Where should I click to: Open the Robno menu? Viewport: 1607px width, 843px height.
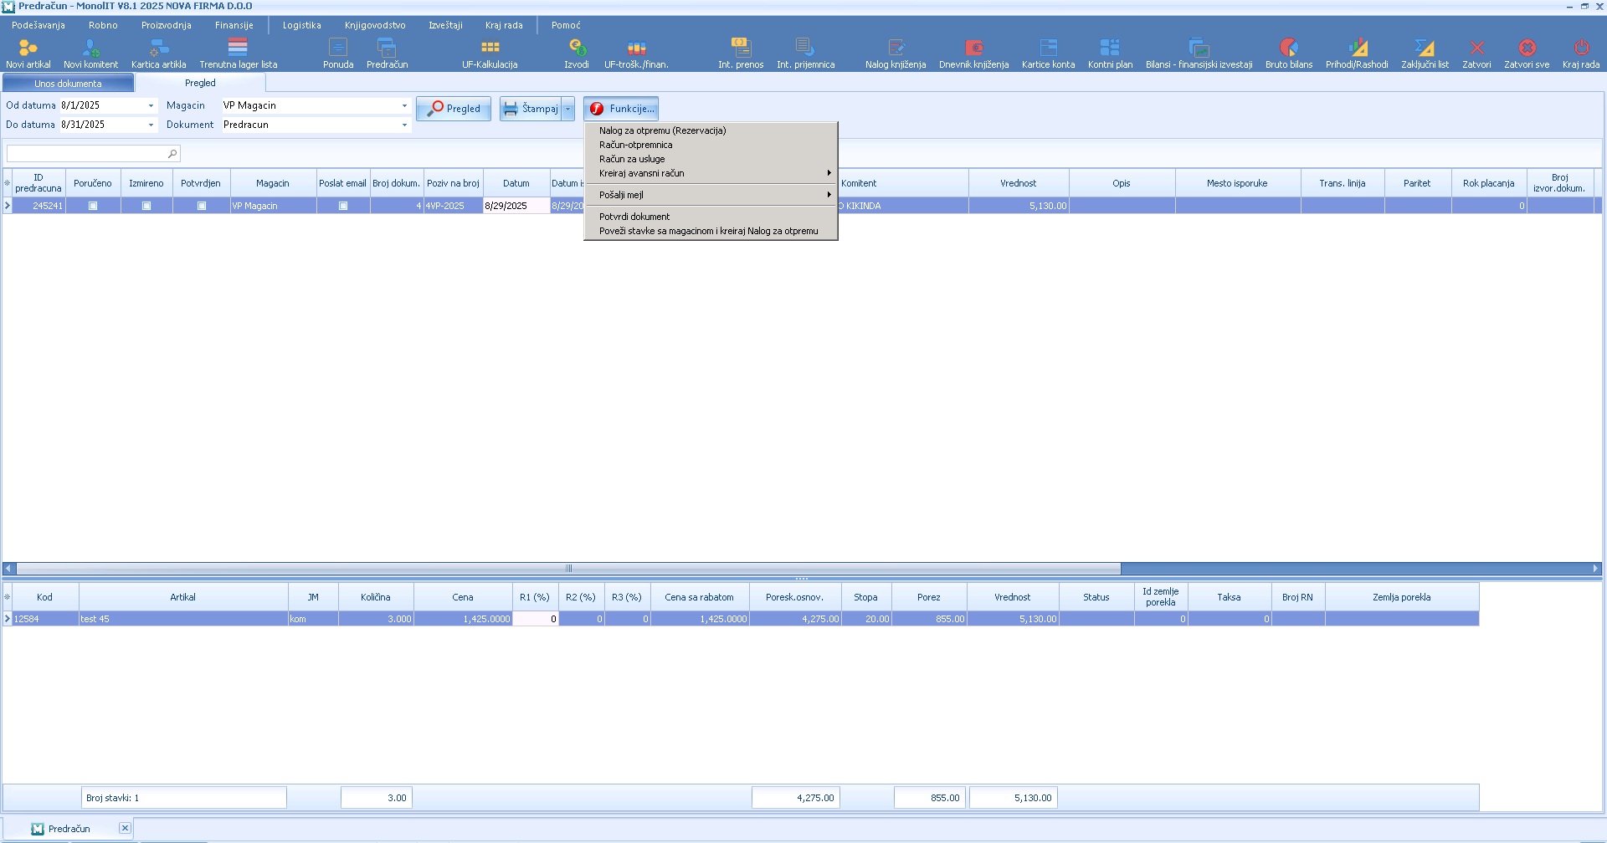coord(103,25)
